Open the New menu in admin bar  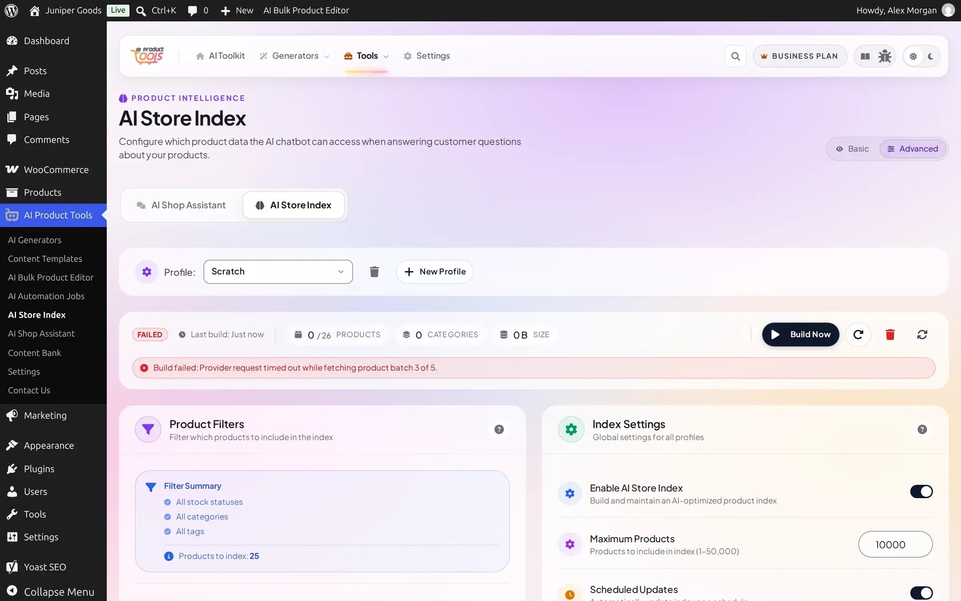click(x=237, y=10)
